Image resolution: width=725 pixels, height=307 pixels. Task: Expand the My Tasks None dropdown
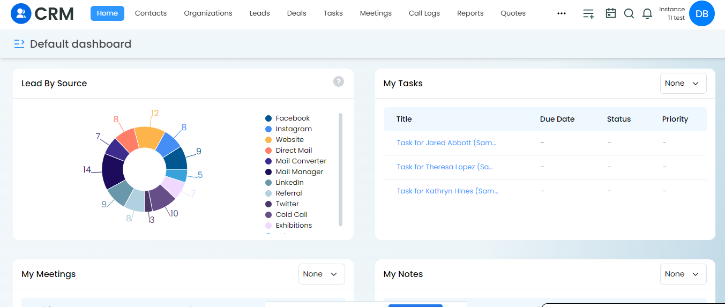(x=683, y=83)
